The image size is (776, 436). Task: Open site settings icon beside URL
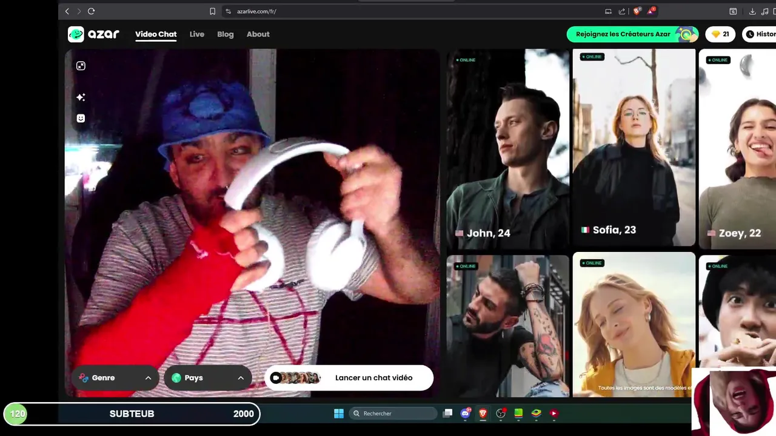(228, 11)
